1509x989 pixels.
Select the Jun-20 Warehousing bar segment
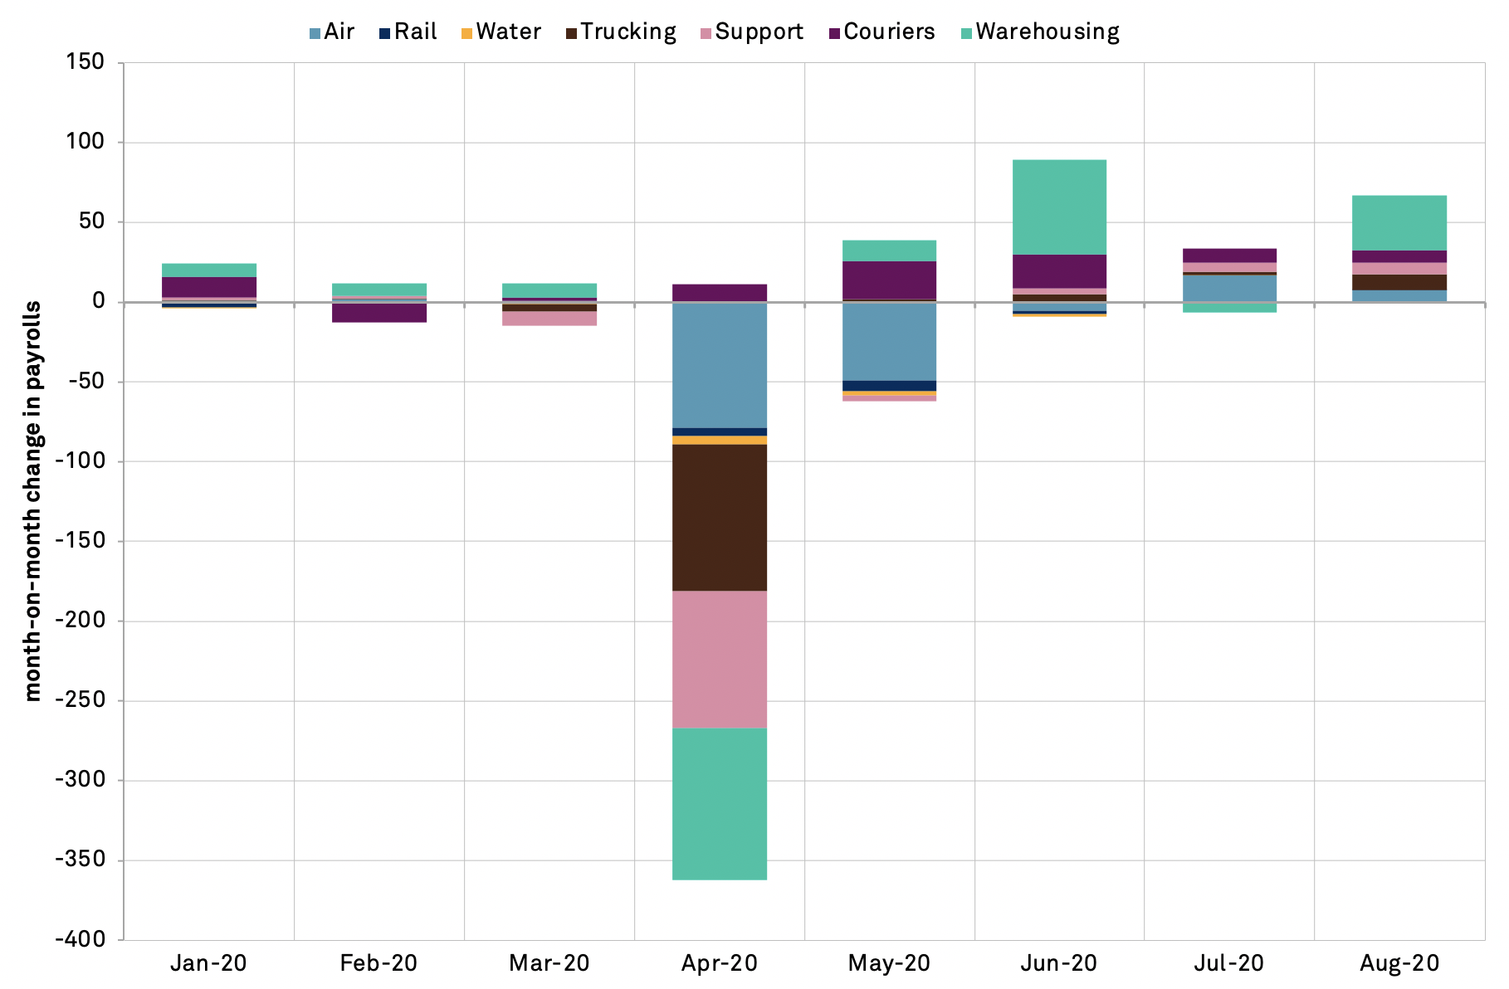tap(1059, 207)
